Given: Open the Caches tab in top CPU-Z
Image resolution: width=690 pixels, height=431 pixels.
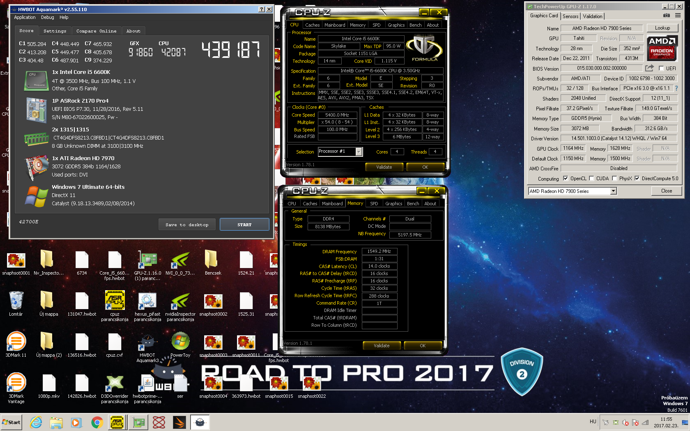Looking at the screenshot, I should pyautogui.click(x=312, y=25).
